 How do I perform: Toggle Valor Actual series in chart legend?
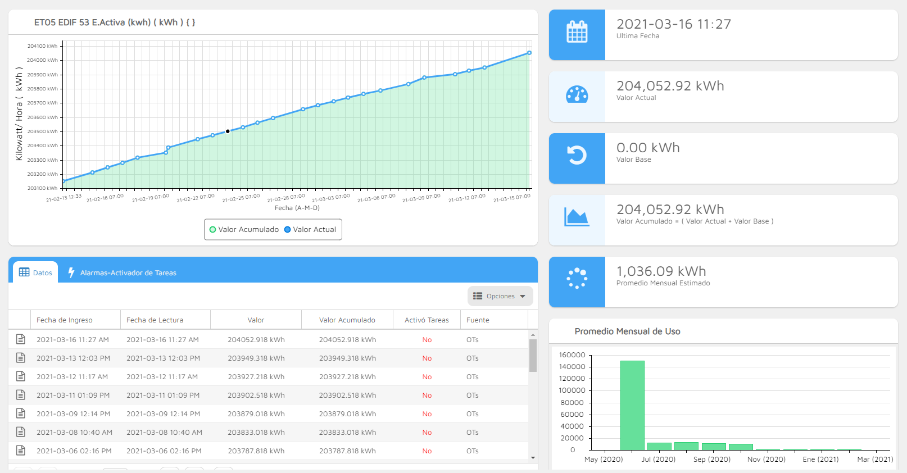310,230
